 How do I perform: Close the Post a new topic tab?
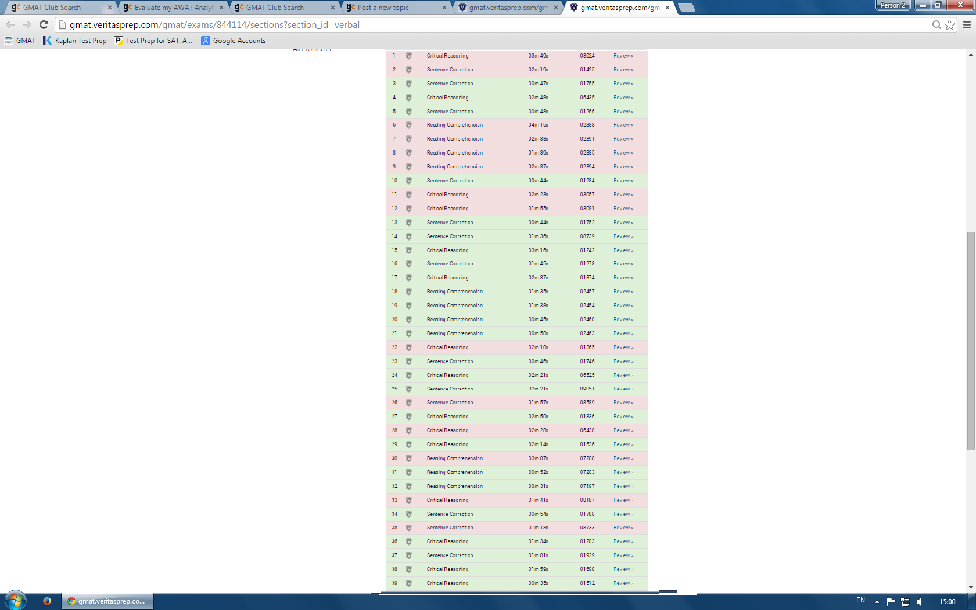coord(444,8)
